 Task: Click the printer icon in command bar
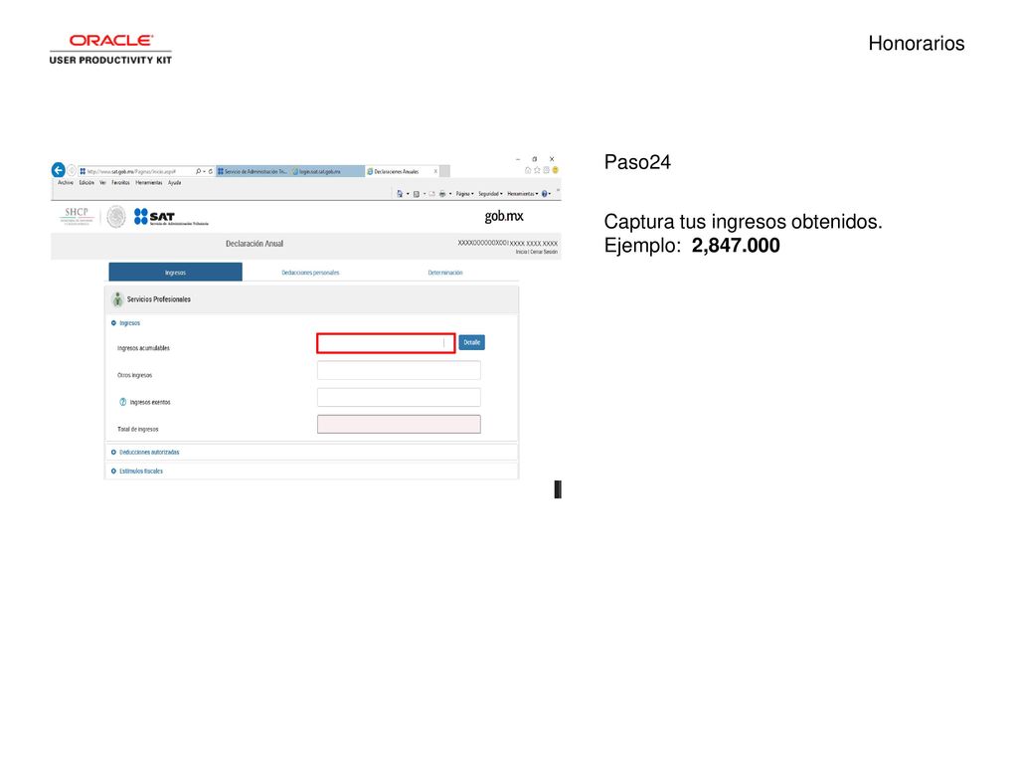tap(442, 194)
